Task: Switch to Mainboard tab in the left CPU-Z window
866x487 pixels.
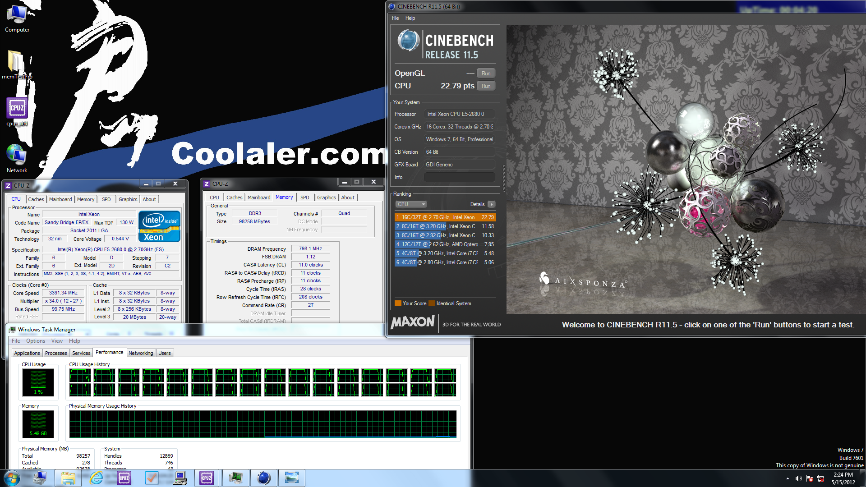Action: click(60, 199)
